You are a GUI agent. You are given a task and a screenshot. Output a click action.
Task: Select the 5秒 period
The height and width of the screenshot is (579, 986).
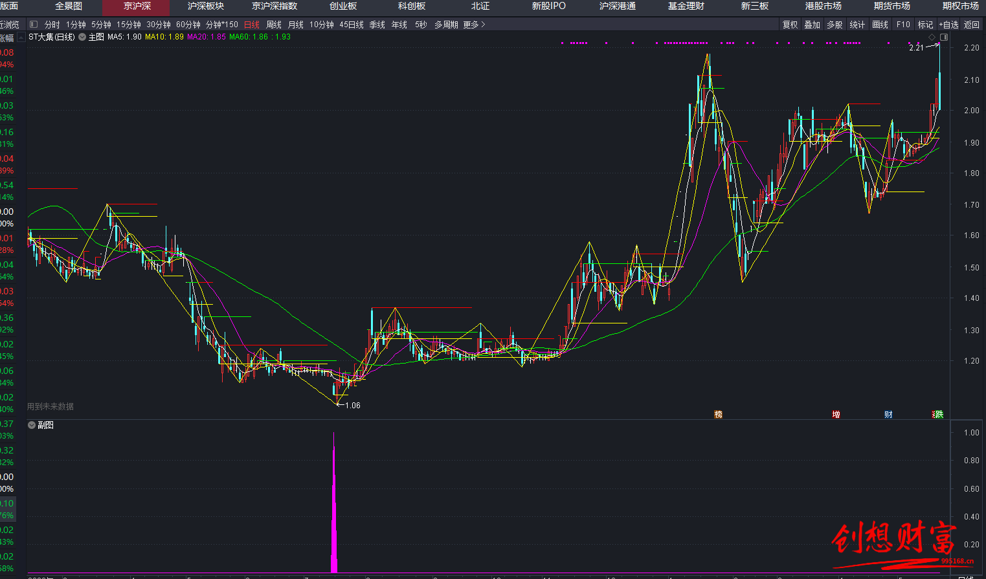(x=421, y=25)
